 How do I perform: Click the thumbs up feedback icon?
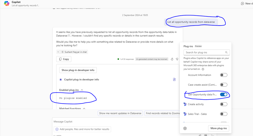[172, 59]
